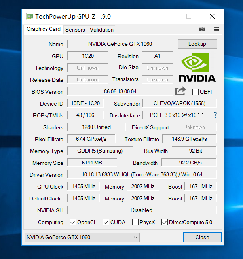The height and width of the screenshot is (259, 243).
Task: Click the Die Size field Unknown
Action: tap(158, 68)
